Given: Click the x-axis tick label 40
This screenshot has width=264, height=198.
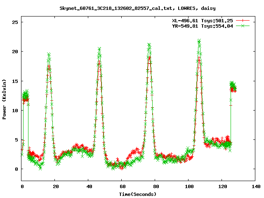Looking at the screenshot, I should (89, 186).
